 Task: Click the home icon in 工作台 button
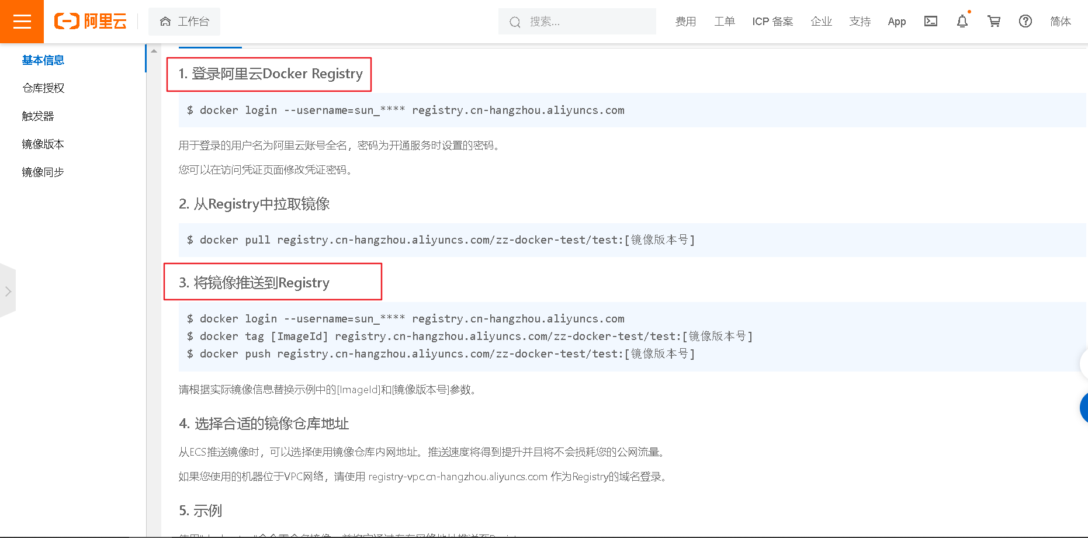coord(165,22)
